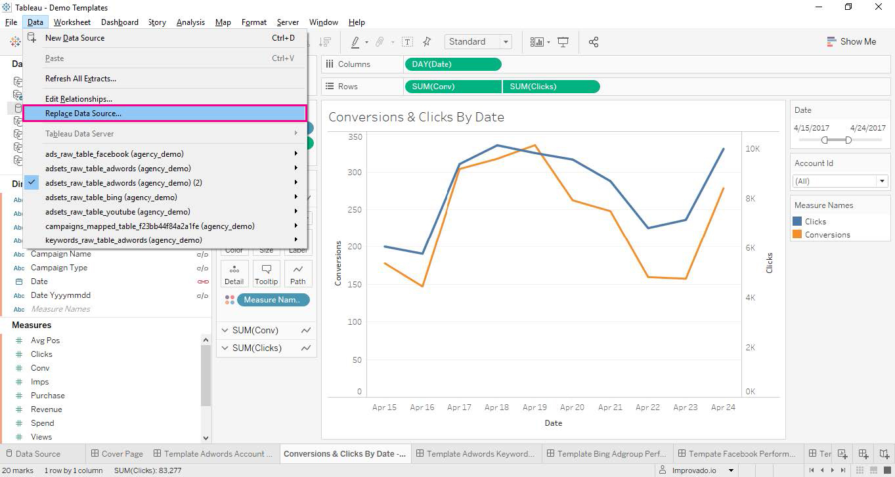Click the Highlight pen icon
The image size is (895, 477).
[355, 42]
